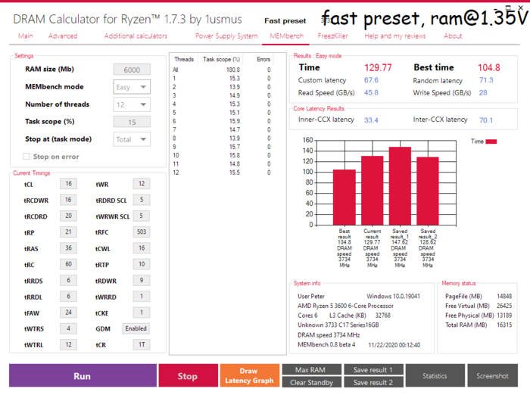This screenshot has width=530, height=398.
Task: Open Additional calculators tab
Action: [x=136, y=36]
